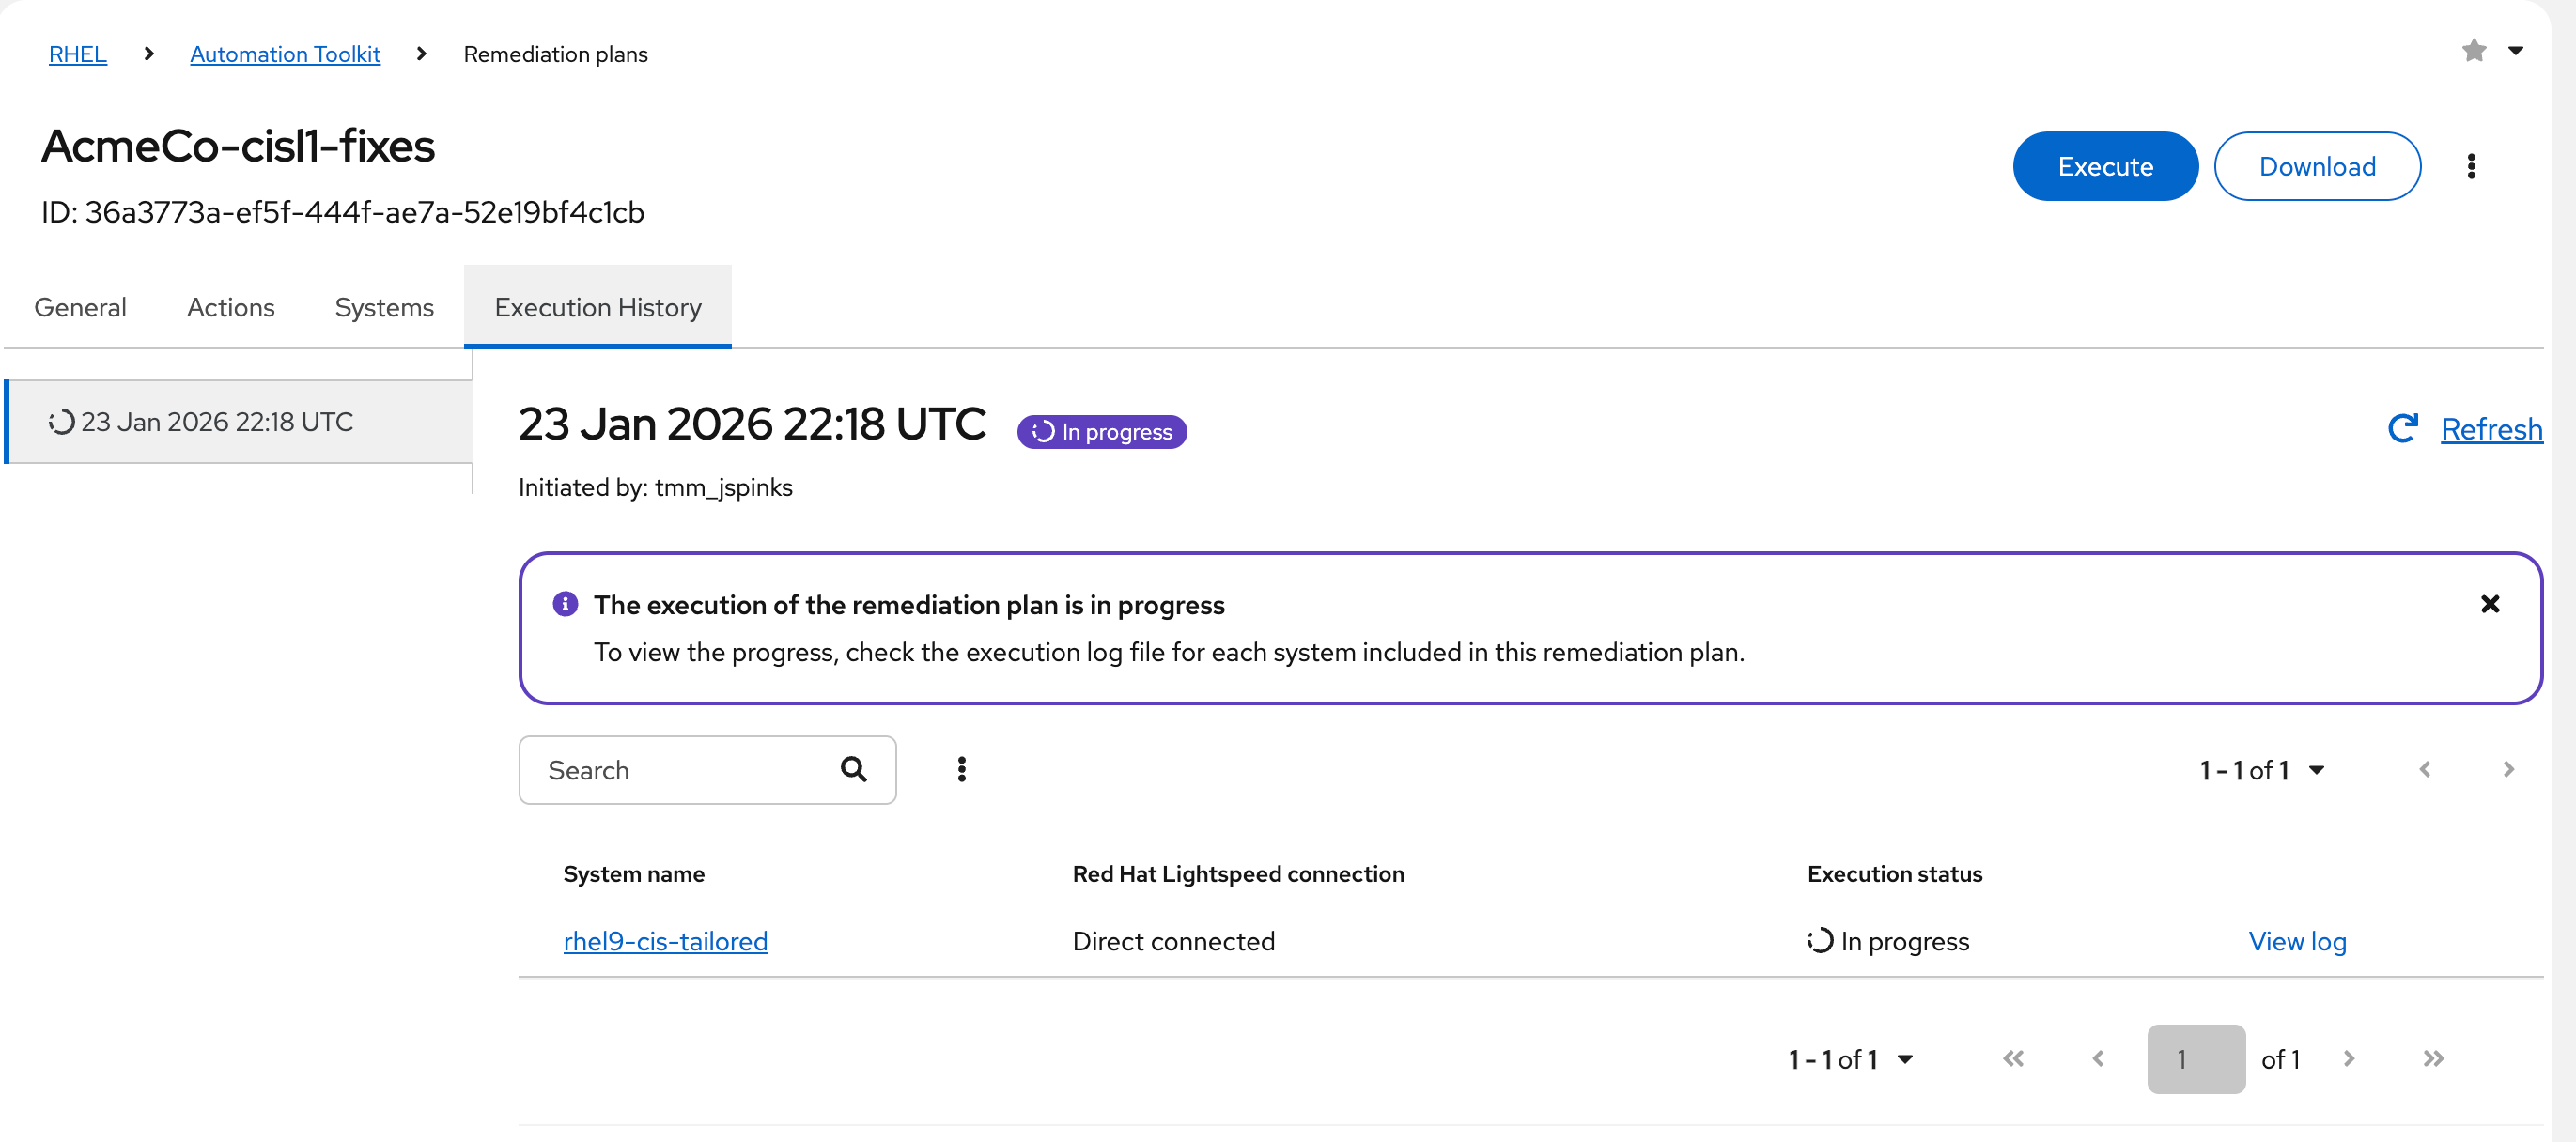Open the rhel9-cis-tailored system link

click(x=665, y=941)
